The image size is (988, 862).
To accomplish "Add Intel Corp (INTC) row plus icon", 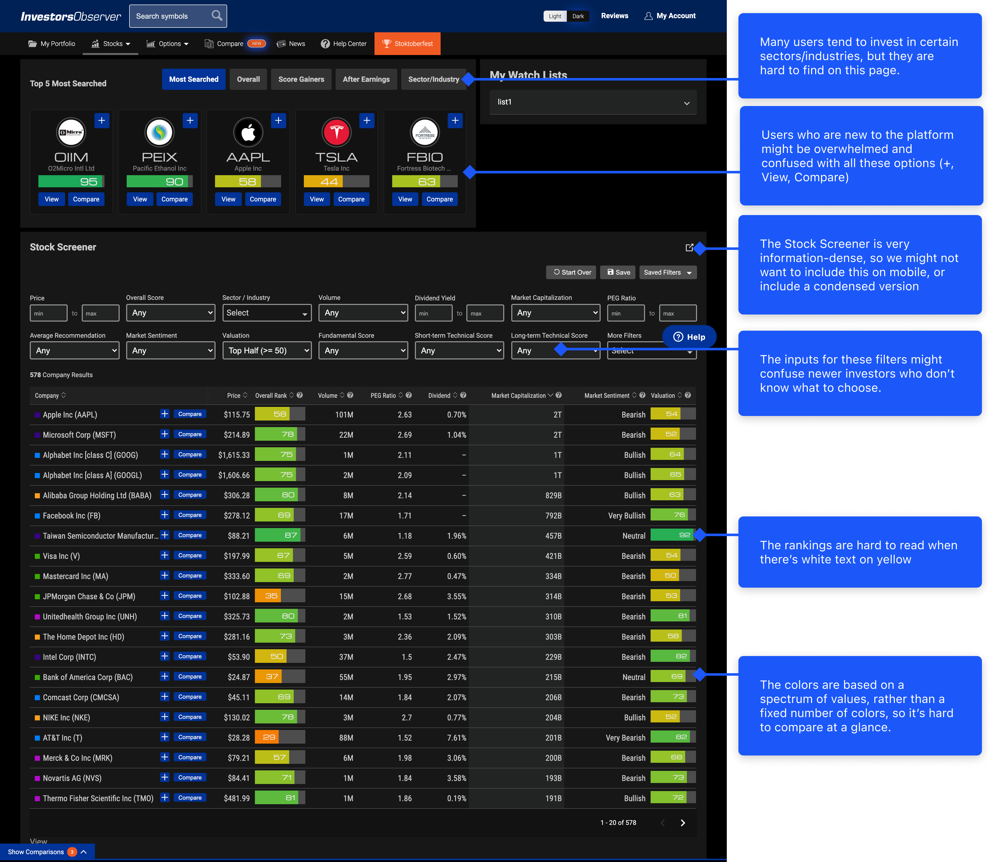I will [x=165, y=656].
